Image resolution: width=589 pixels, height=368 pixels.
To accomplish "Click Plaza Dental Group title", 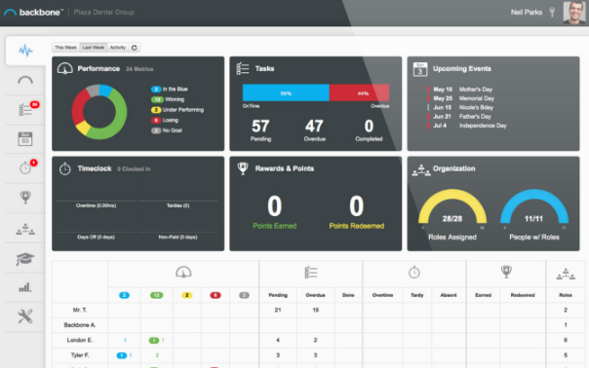I will (104, 13).
